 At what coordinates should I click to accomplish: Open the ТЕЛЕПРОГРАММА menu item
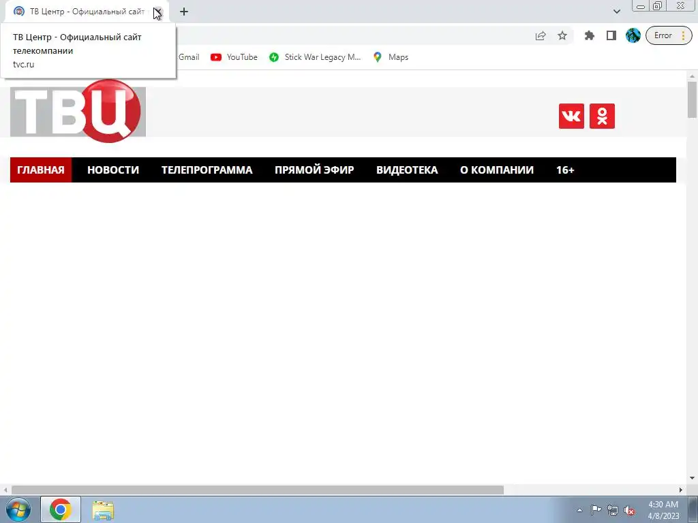(207, 170)
